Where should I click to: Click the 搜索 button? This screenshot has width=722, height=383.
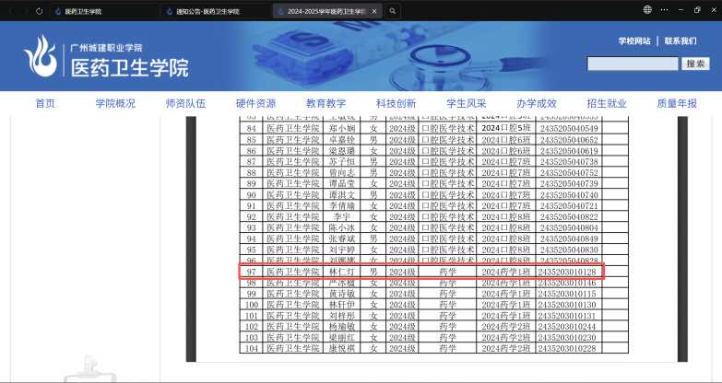point(694,64)
